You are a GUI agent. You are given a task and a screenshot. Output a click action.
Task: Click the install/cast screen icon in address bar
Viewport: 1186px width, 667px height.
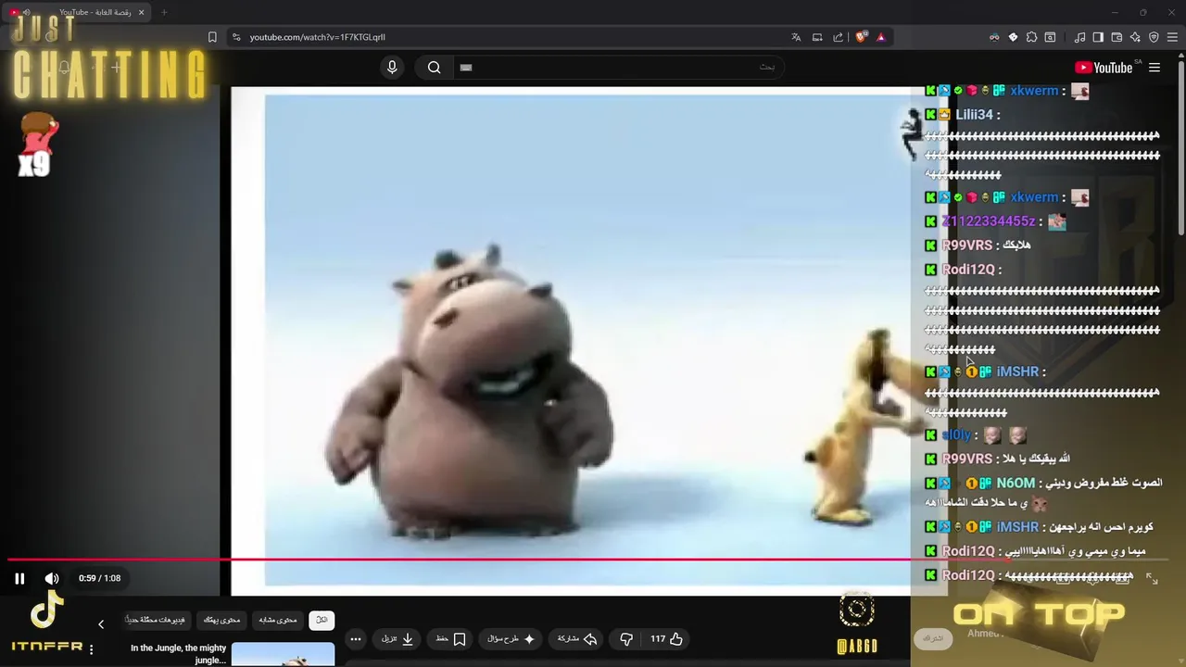pos(817,37)
